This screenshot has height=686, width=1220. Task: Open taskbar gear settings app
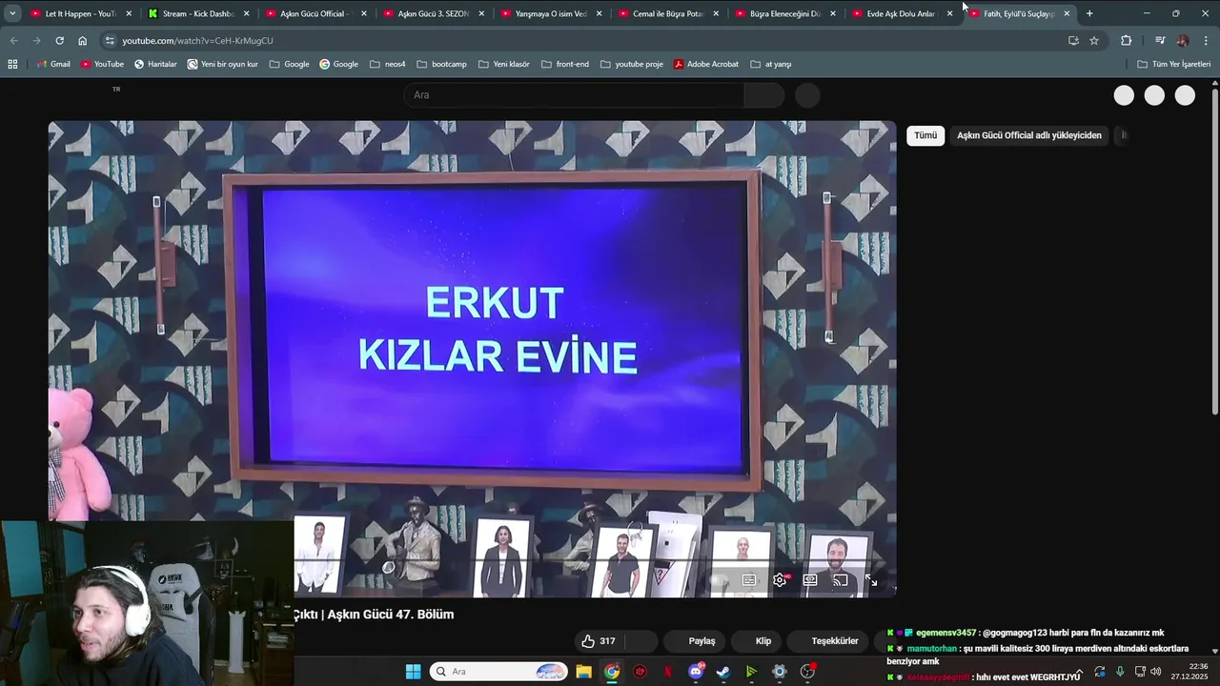click(780, 672)
